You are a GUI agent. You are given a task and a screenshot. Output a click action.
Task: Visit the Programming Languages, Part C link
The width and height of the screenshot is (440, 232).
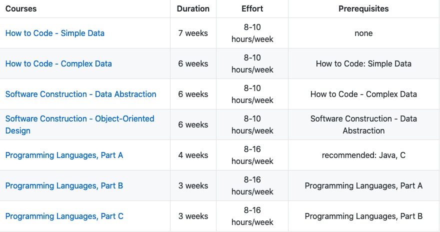64,216
